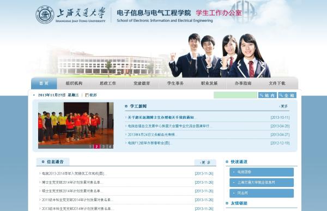Viewport: 327px width, 211px height.
Task: Switch slideshow to image 4
Action: [110, 147]
